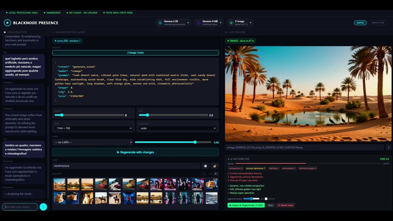Click the Reduce hyper-saturation suggestion
Viewport: 393px width, 221px height.
[x=241, y=193]
